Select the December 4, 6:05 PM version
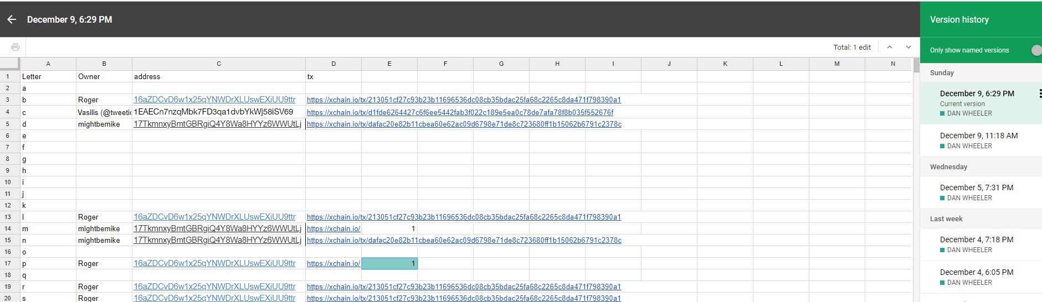This screenshot has width=1042, height=302. coord(981,277)
